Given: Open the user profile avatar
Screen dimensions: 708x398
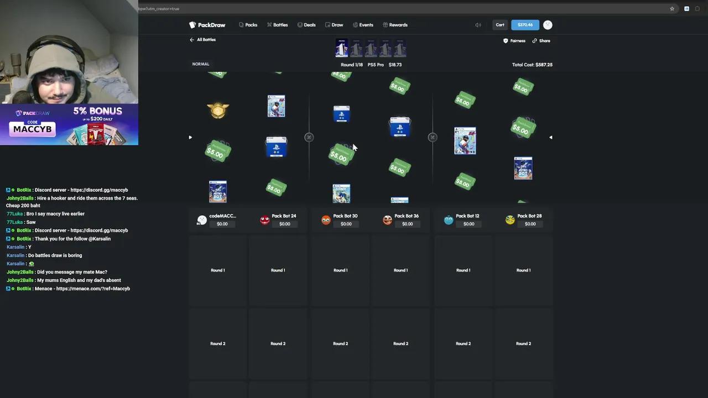Looking at the screenshot, I should (x=548, y=25).
